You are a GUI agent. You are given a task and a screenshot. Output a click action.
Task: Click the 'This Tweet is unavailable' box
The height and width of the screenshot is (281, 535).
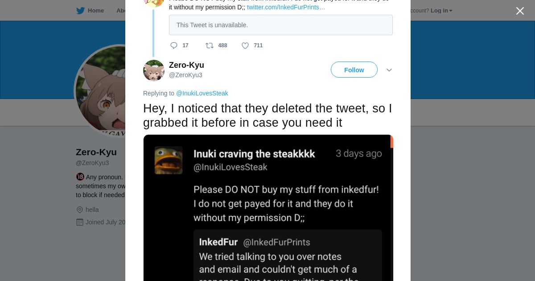(281, 25)
